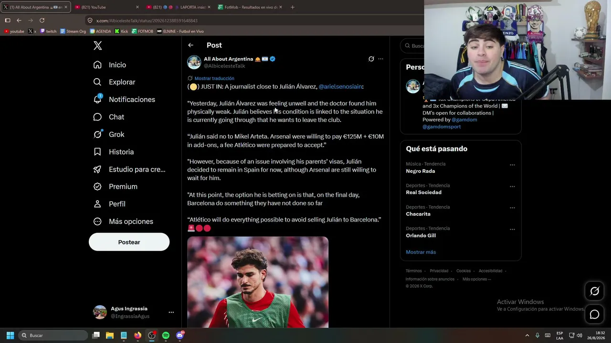Image resolution: width=611 pixels, height=343 pixels.
Task: Open the Privacidad footer link
Action: pos(439,271)
